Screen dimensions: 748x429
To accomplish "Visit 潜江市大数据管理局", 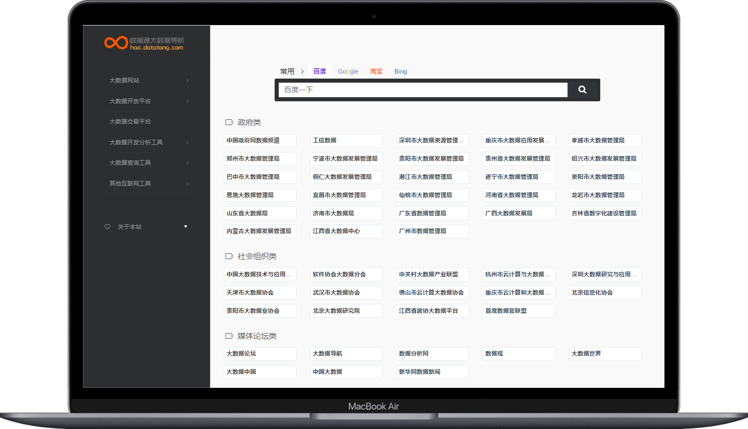I will click(432, 177).
